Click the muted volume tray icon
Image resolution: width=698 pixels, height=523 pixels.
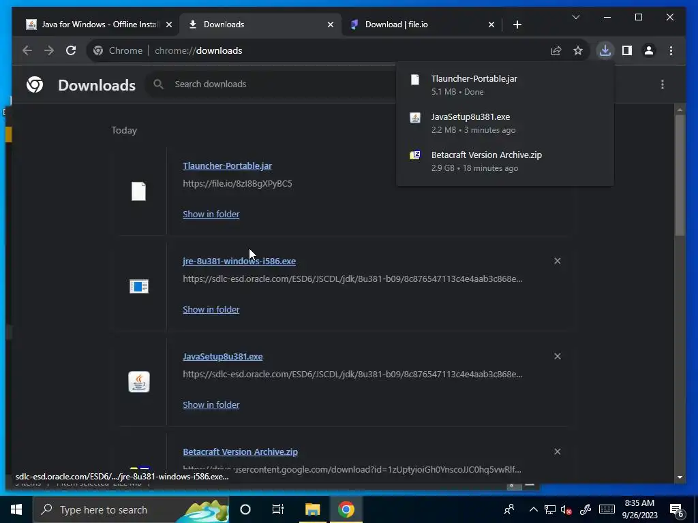click(x=566, y=509)
